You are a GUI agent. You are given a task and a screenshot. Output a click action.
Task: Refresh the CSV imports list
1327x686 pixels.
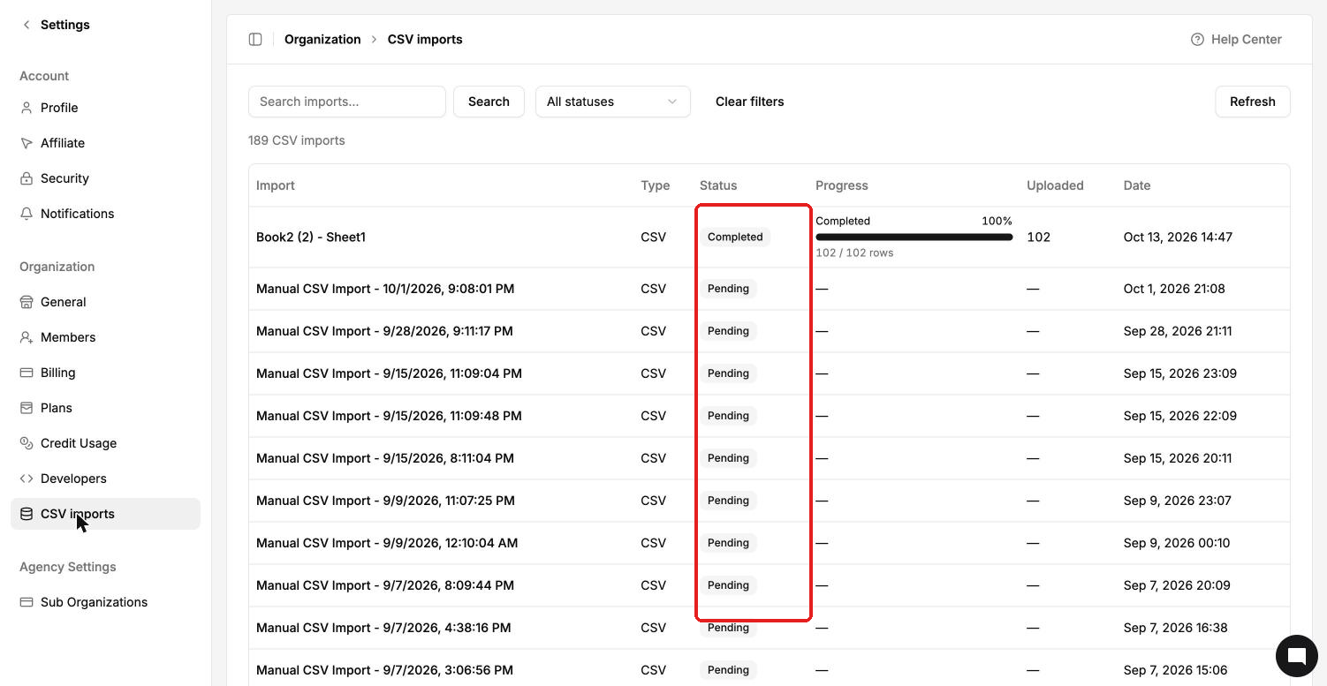tap(1252, 102)
